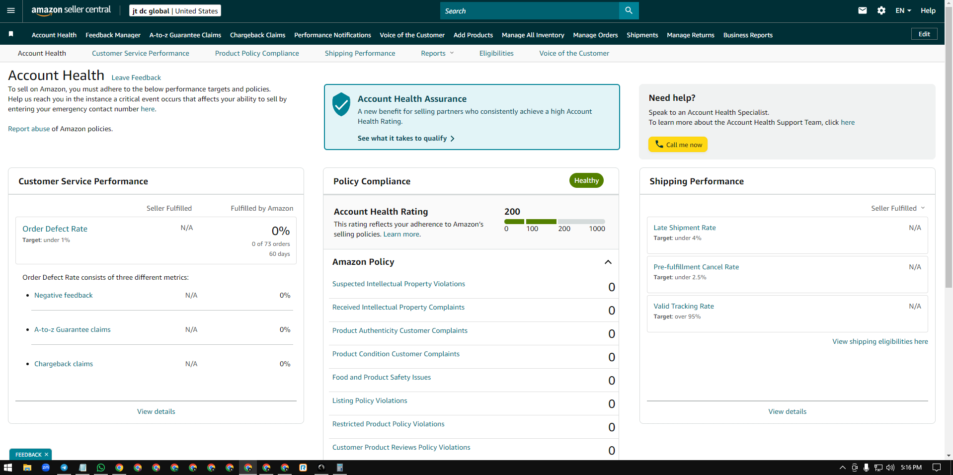Open Food and Product Safety Issues

coord(382,377)
